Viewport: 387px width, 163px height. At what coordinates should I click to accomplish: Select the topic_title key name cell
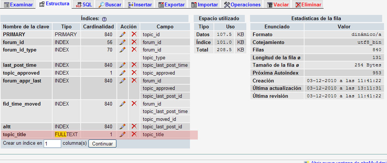[26, 135]
